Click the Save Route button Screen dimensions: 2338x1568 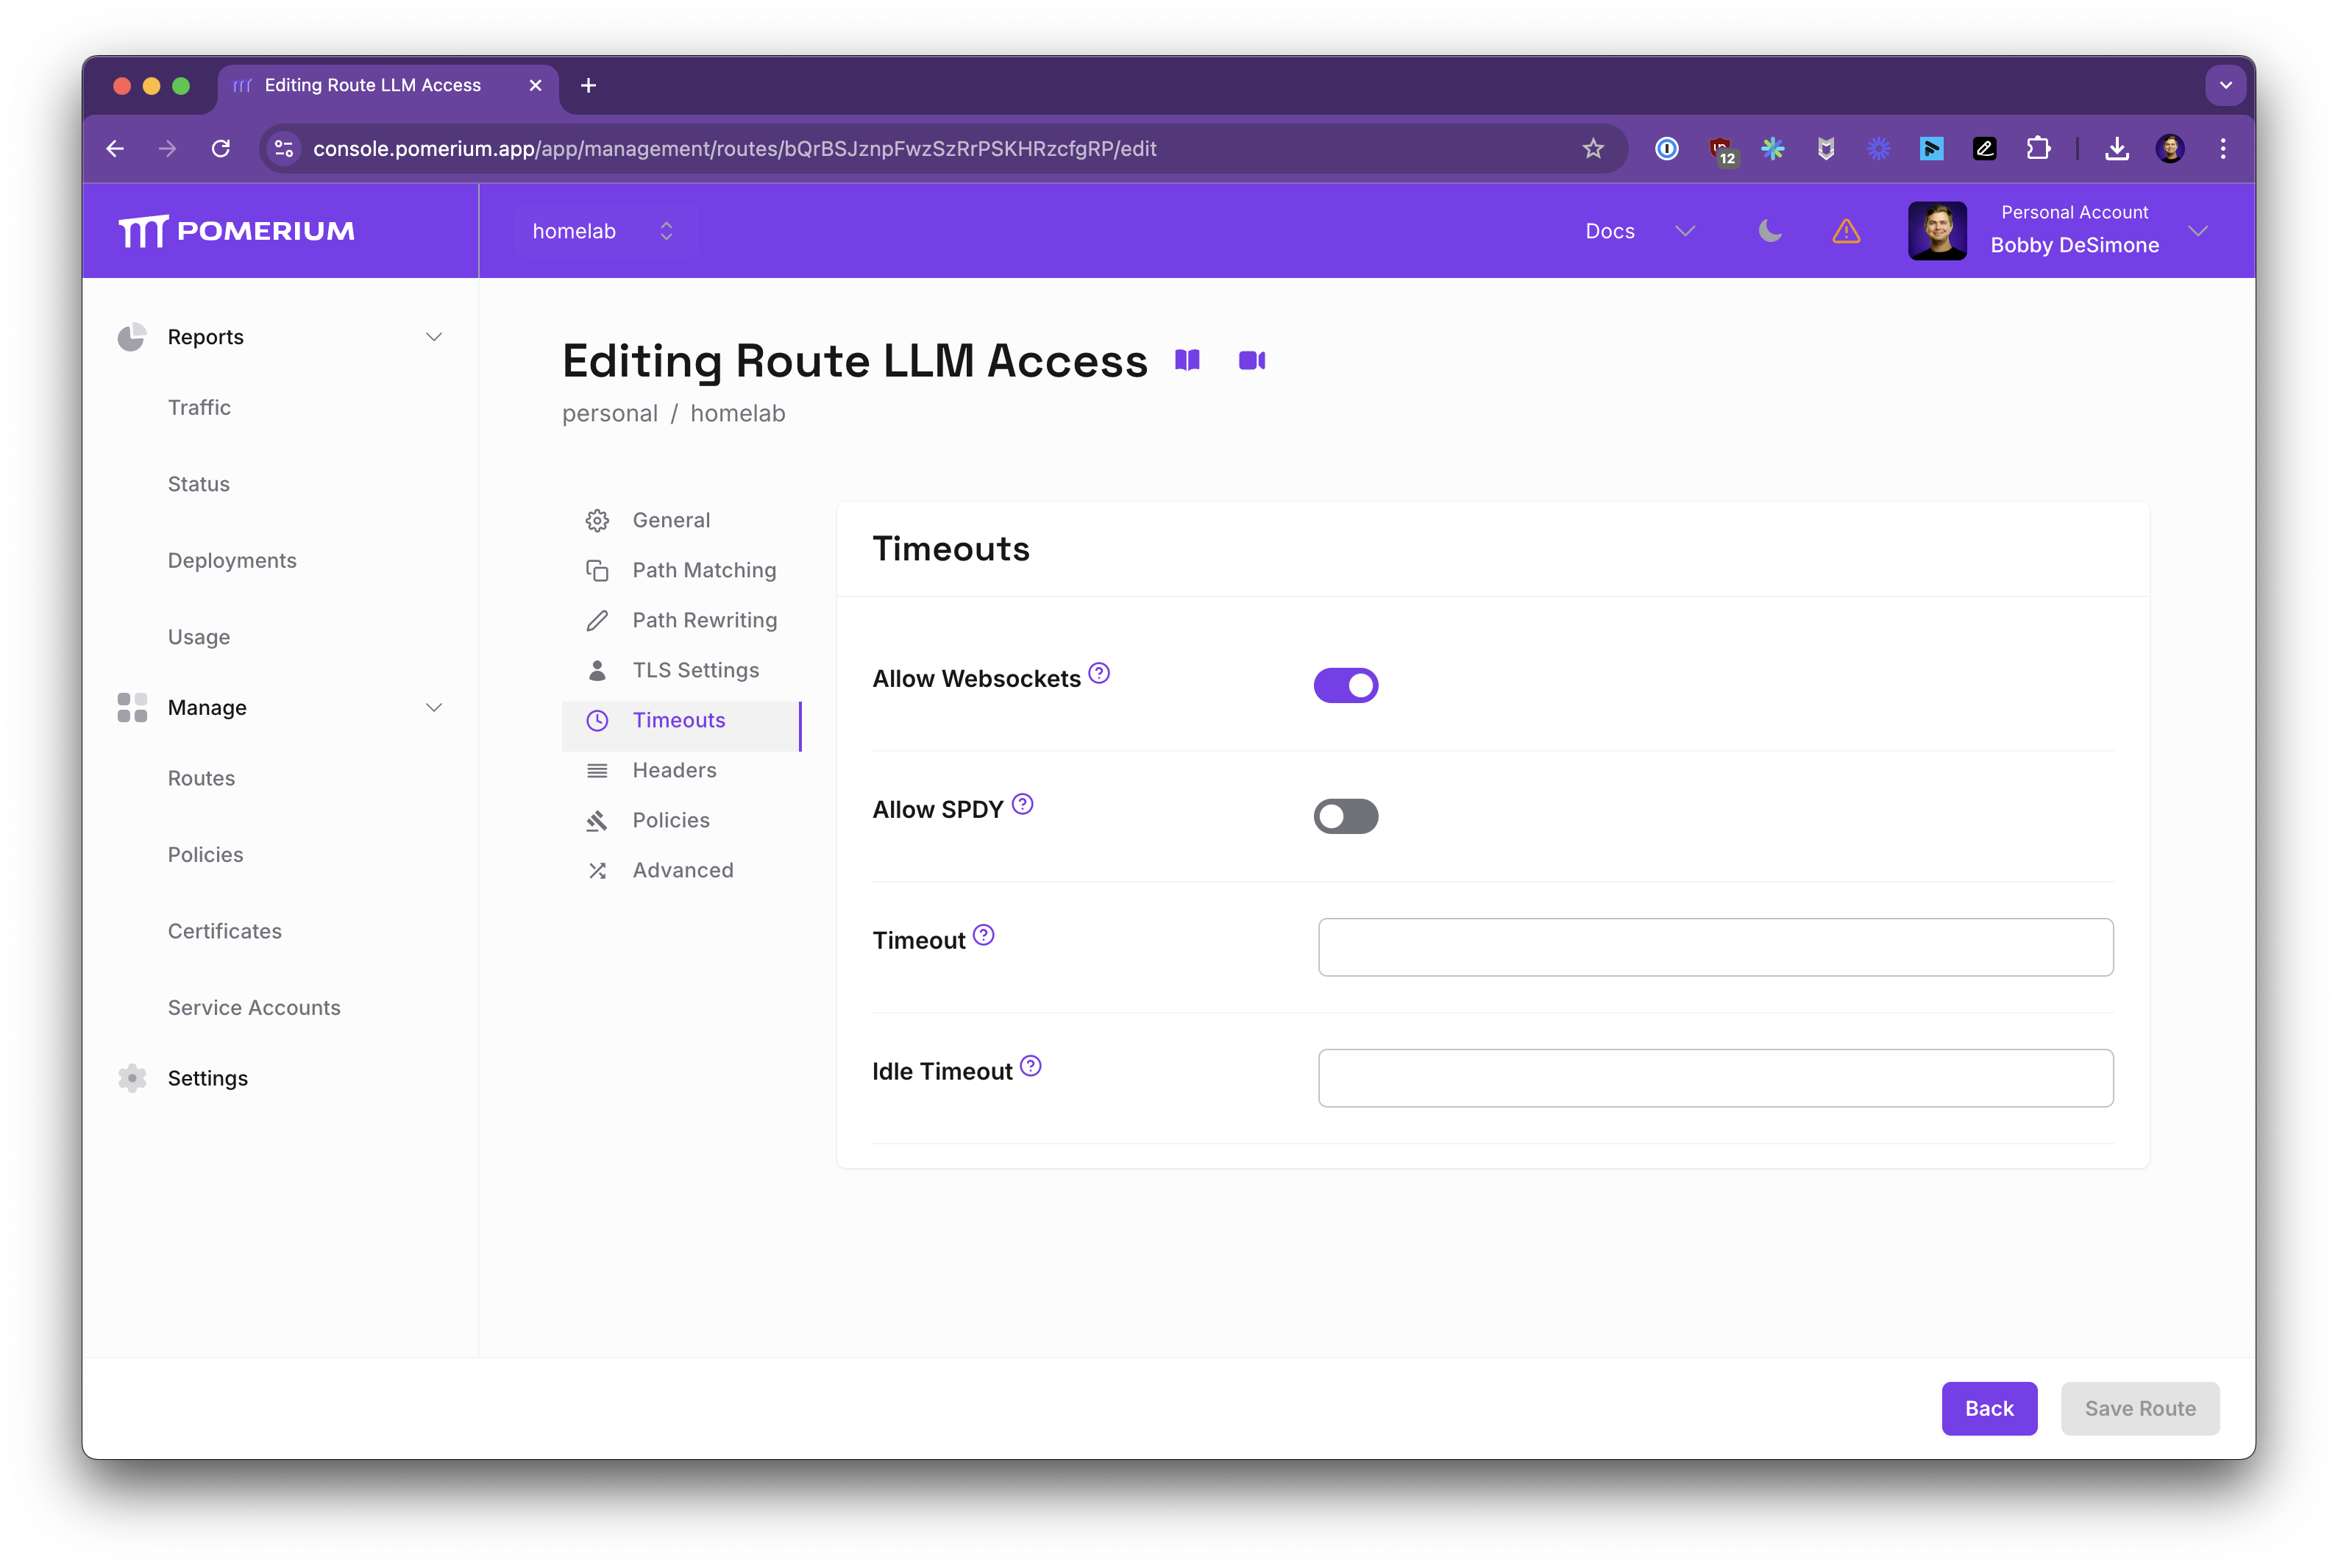point(2139,1407)
